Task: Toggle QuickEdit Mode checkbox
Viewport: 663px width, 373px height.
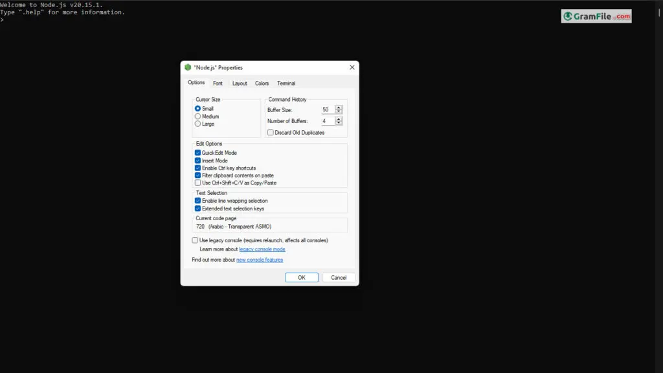Action: coord(197,153)
